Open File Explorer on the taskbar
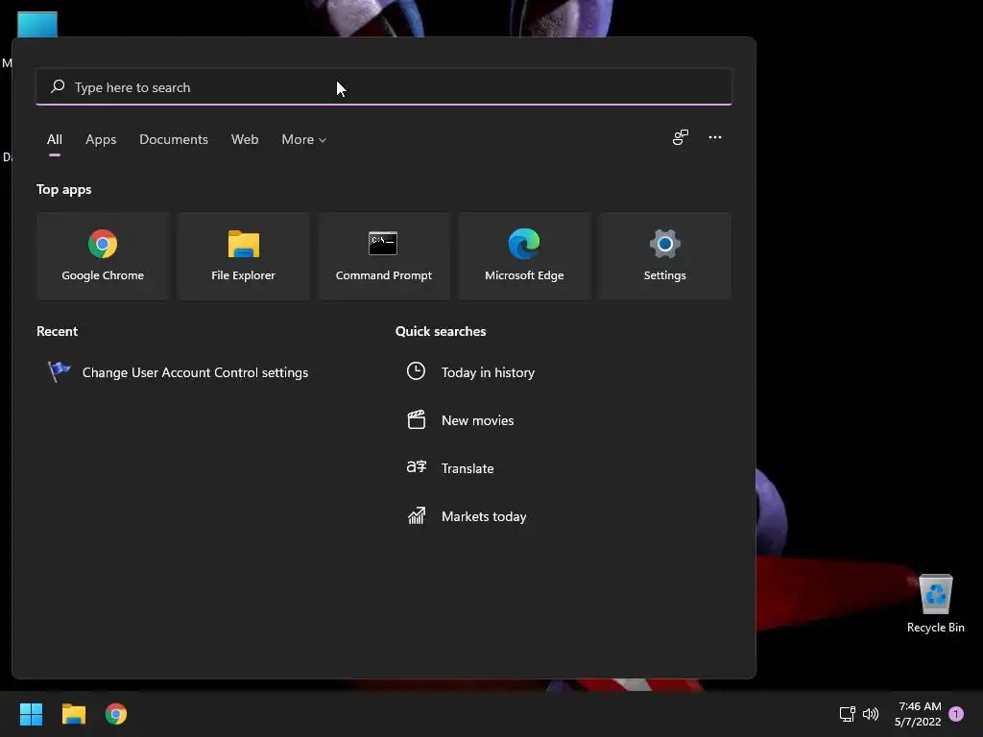Viewport: 983px width, 737px height. click(73, 714)
